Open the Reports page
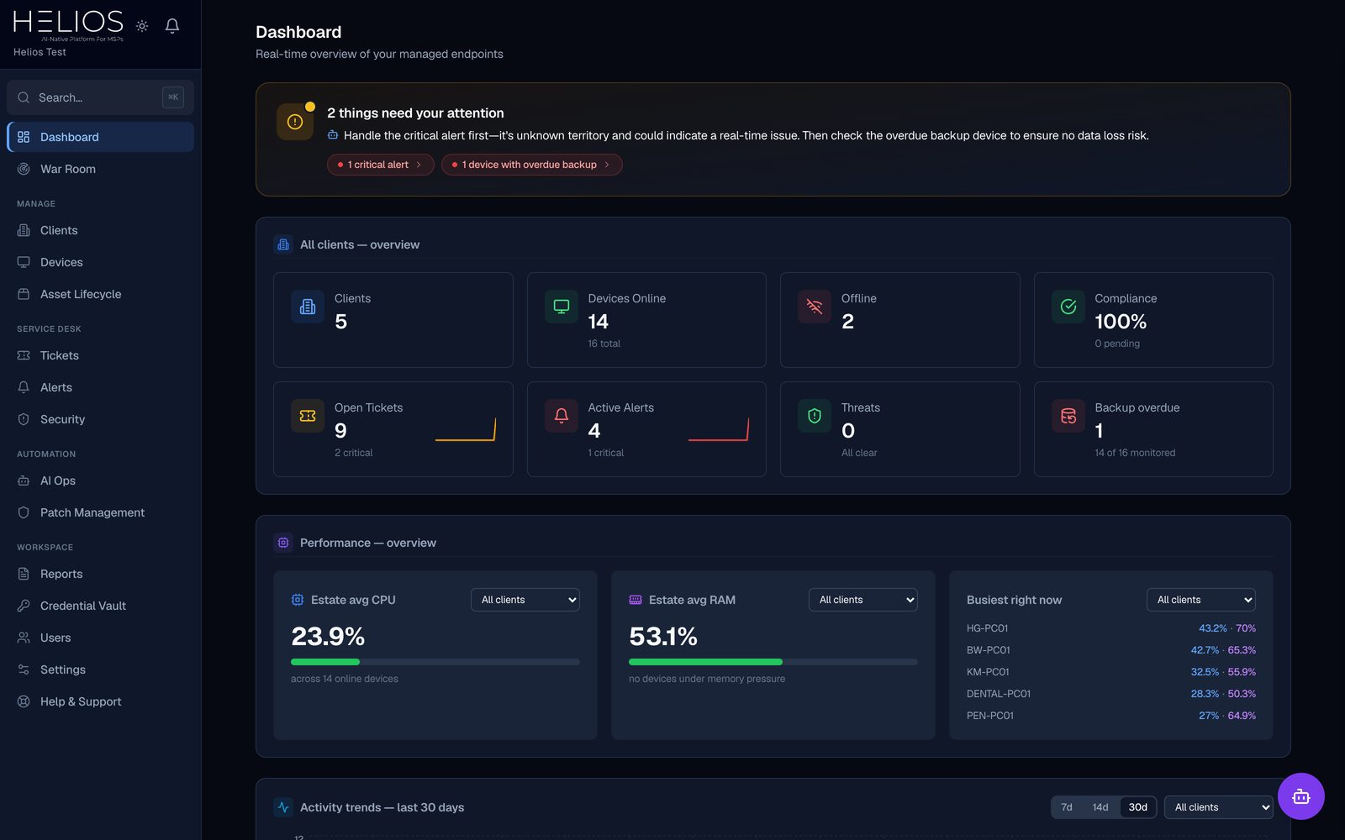 click(x=100, y=574)
